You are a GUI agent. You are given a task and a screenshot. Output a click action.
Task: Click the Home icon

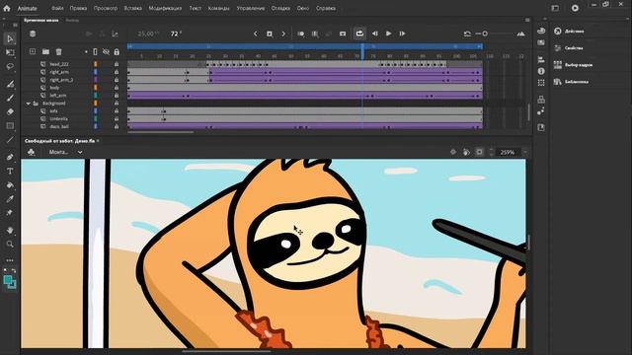[7, 8]
